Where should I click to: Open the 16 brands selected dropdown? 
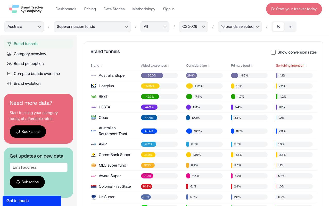[x=240, y=27]
